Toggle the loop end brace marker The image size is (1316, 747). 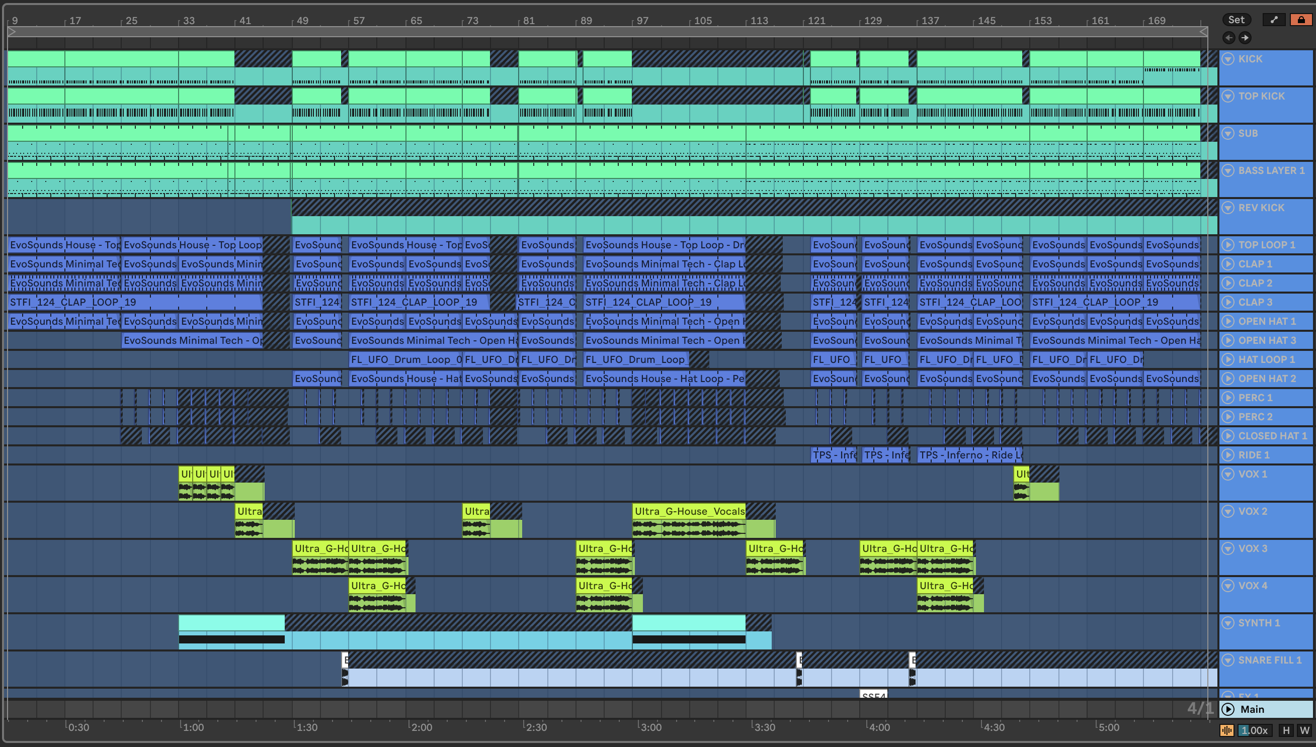1203,32
